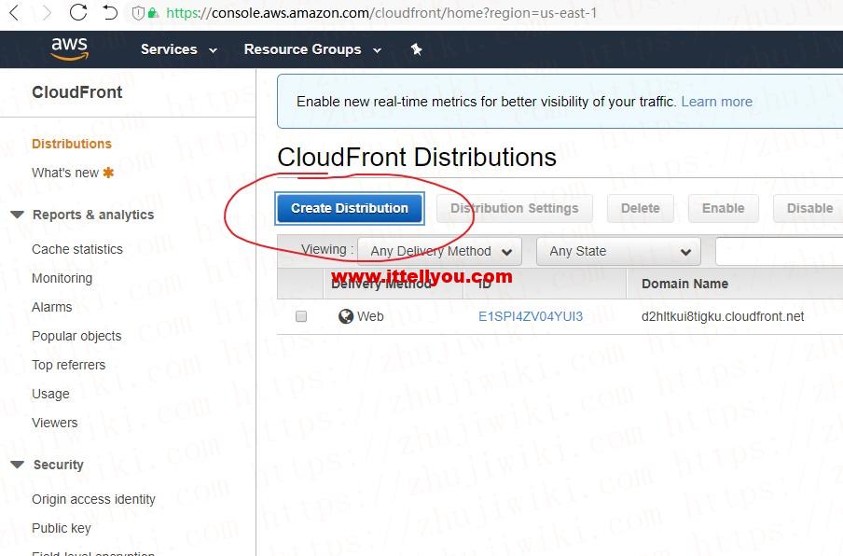
Task: Click the green padlock site info icon
Action: click(153, 13)
